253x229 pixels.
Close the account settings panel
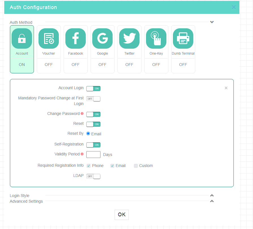[226, 88]
